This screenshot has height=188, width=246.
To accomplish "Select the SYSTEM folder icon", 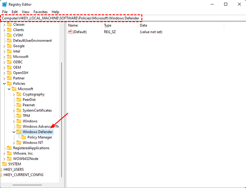I will pyautogui.click(x=4, y=164).
